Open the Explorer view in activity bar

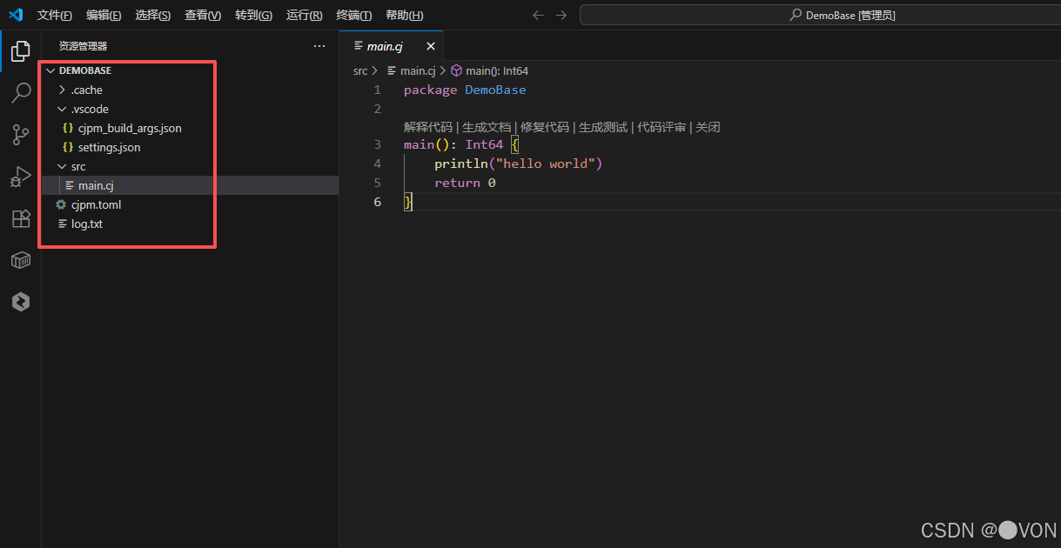tap(20, 51)
